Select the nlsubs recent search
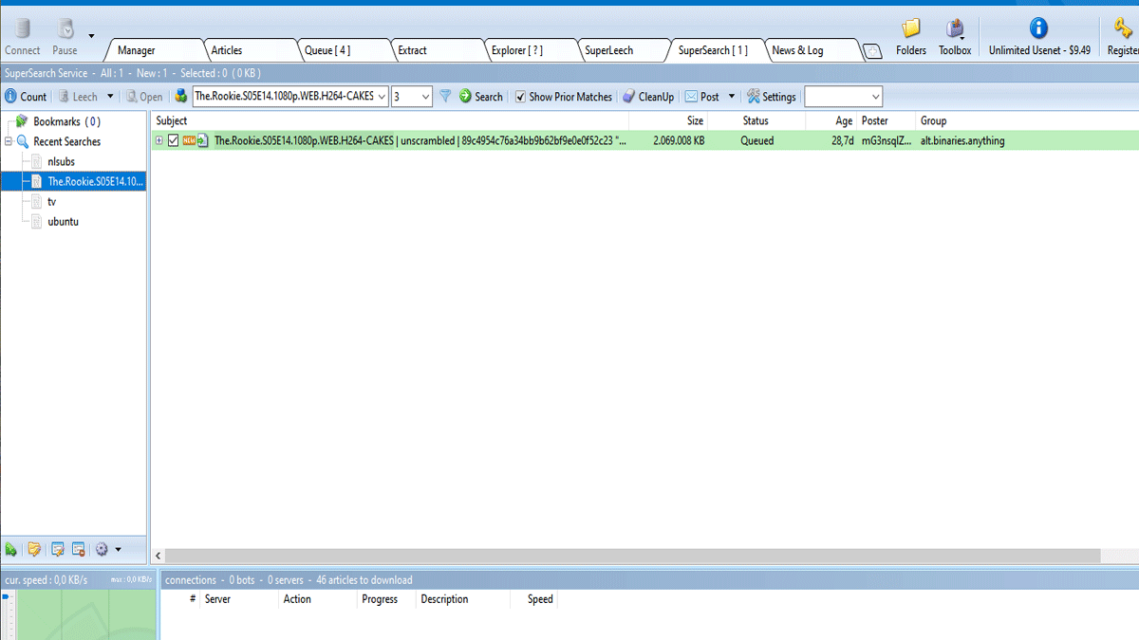1139x640 pixels. point(61,162)
